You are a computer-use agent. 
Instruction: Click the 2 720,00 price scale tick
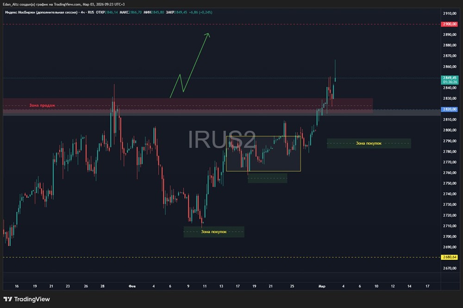click(x=450, y=215)
